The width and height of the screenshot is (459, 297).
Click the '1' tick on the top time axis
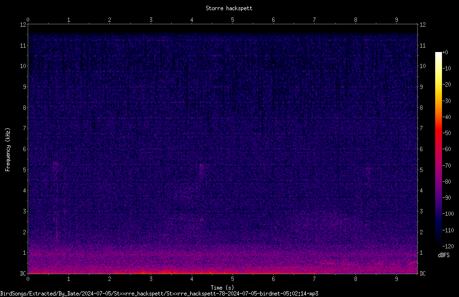tap(69, 20)
